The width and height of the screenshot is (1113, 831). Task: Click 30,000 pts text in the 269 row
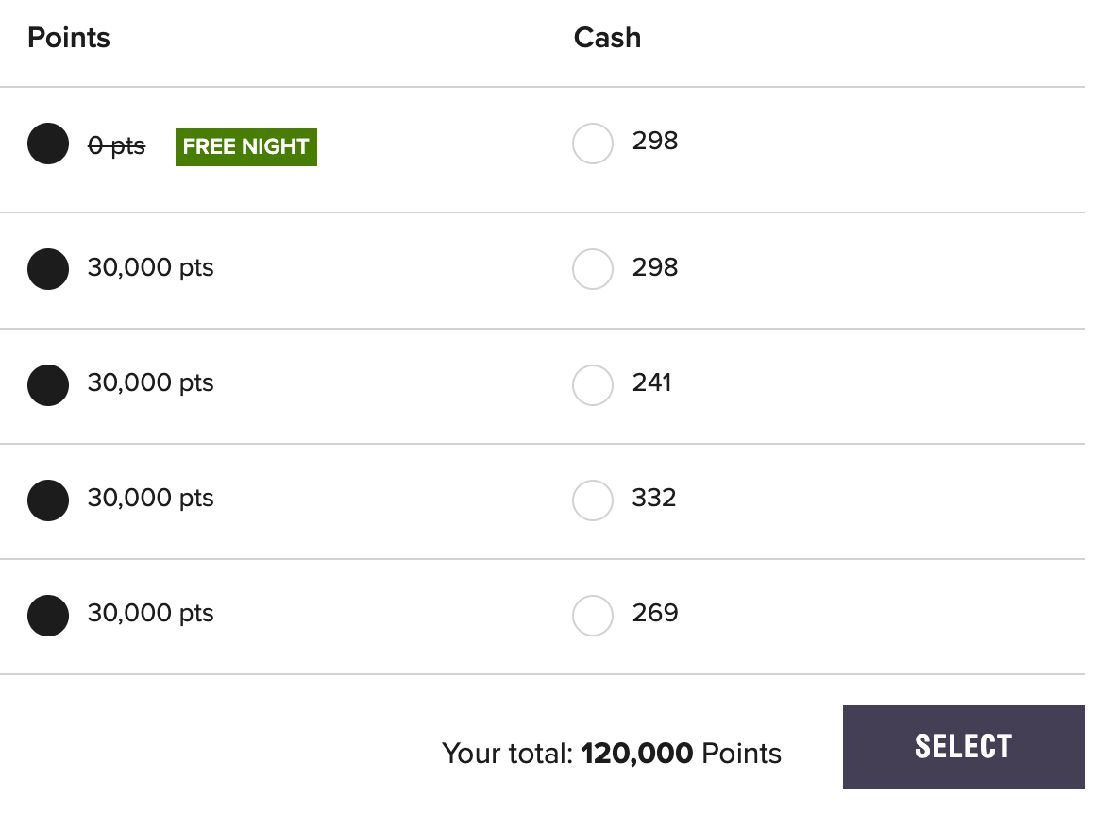click(151, 613)
